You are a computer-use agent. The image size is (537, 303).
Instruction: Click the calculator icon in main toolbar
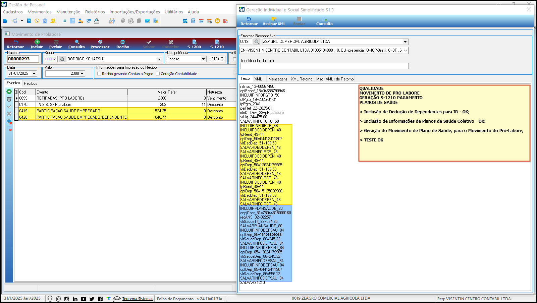[193, 21]
